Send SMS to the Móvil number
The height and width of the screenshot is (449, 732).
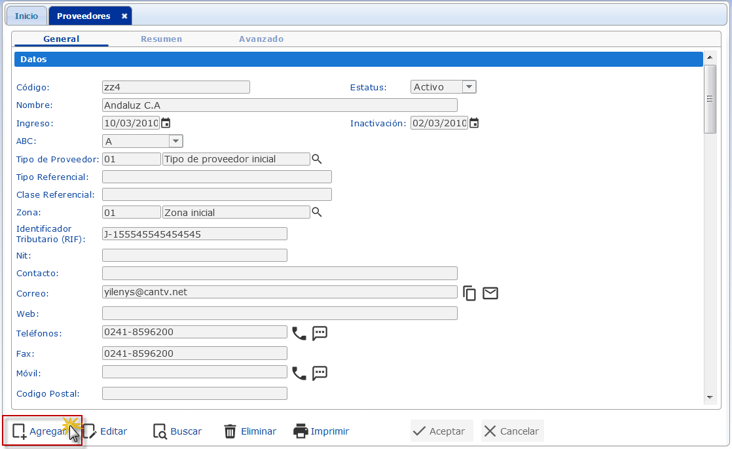click(x=320, y=373)
